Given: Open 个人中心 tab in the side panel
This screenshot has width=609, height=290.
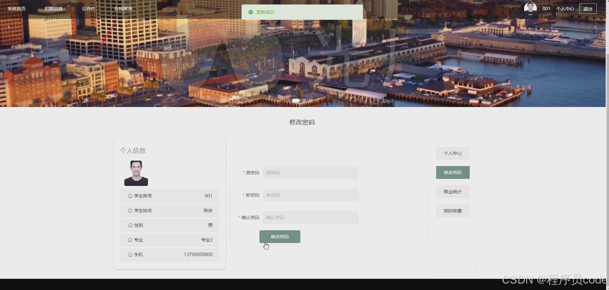Looking at the screenshot, I should (x=453, y=153).
